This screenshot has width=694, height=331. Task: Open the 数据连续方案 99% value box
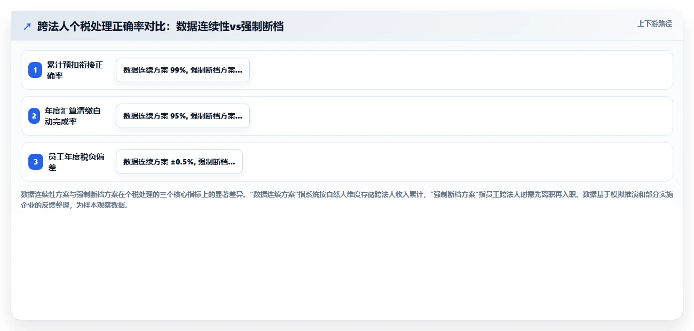point(183,70)
